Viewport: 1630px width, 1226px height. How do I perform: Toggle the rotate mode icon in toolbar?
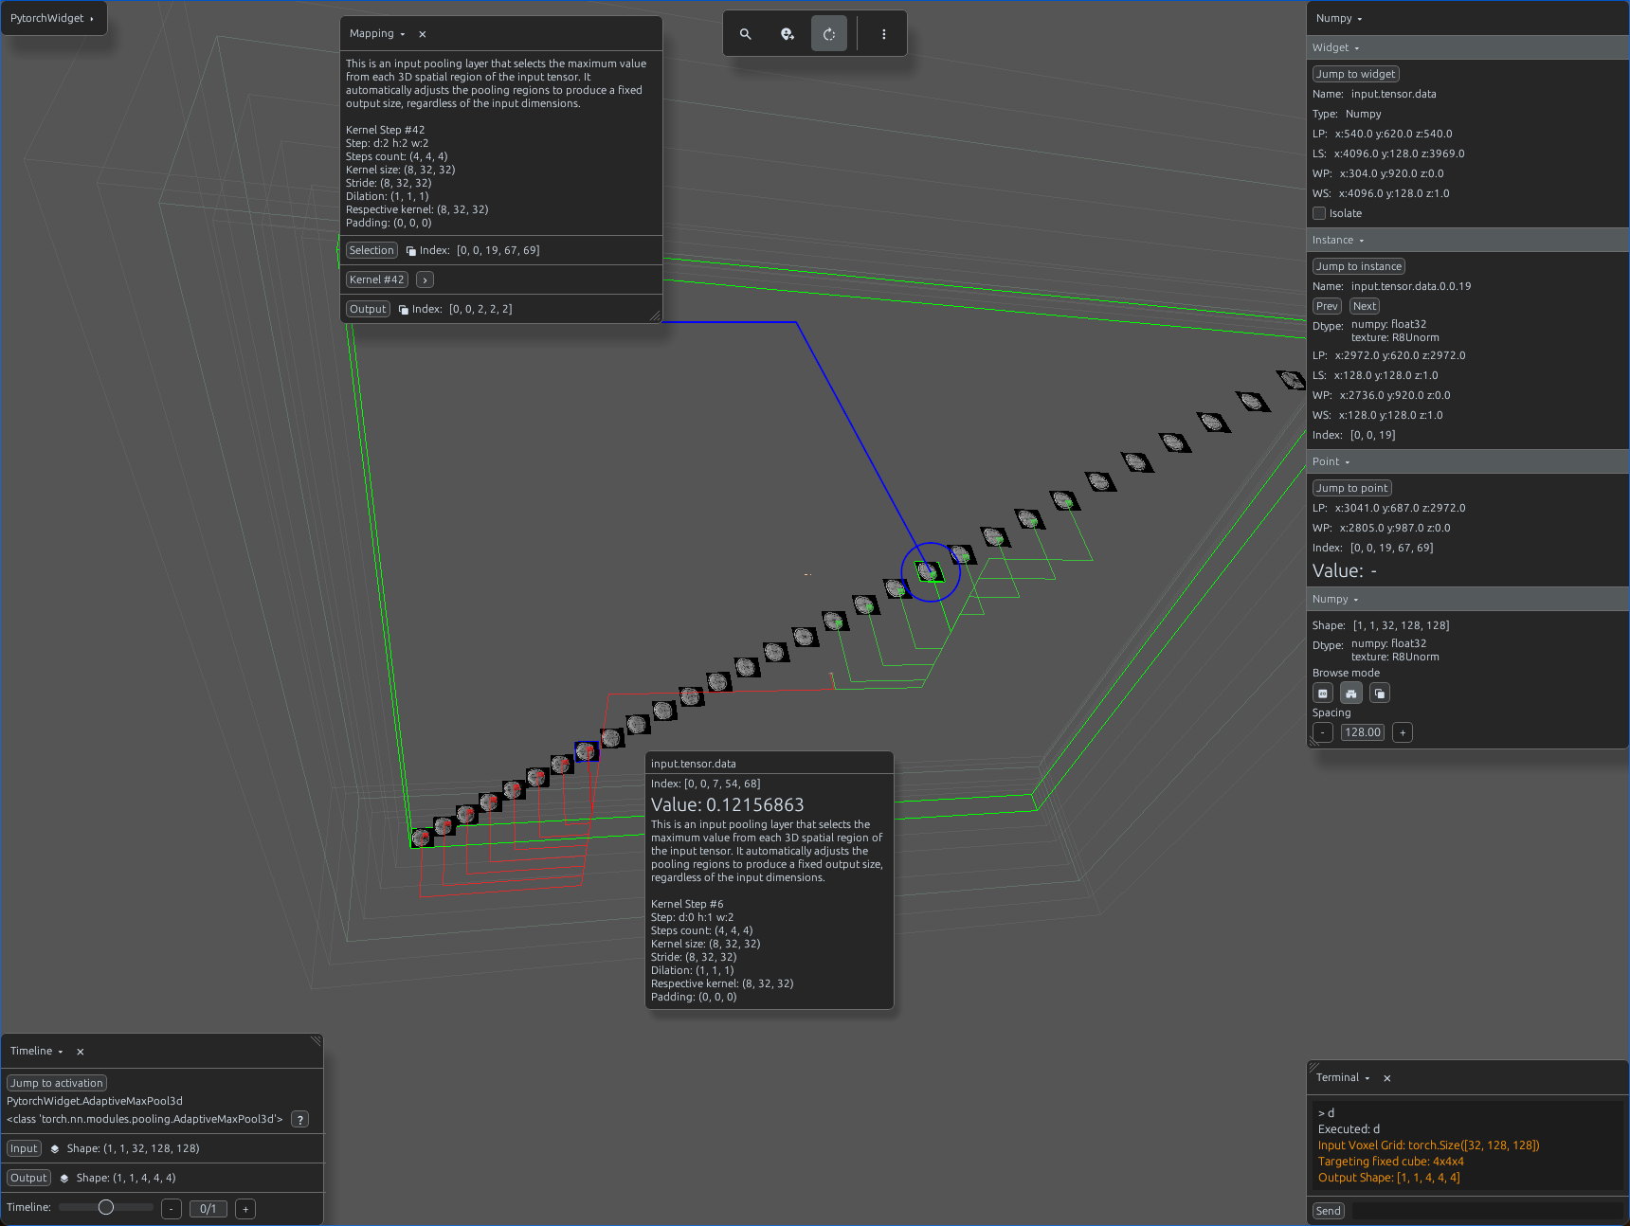[x=829, y=34]
